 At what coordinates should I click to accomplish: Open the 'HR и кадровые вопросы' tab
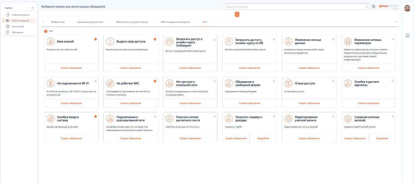[x=176, y=22]
